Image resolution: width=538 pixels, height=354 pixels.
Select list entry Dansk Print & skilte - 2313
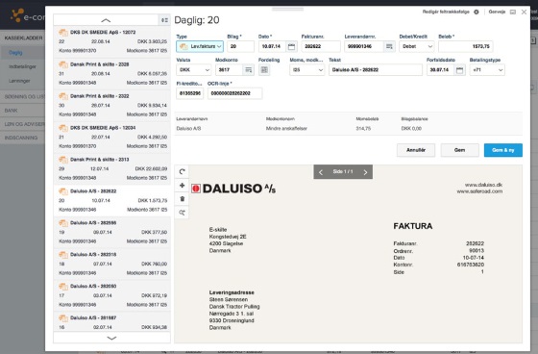pyautogui.click(x=111, y=168)
